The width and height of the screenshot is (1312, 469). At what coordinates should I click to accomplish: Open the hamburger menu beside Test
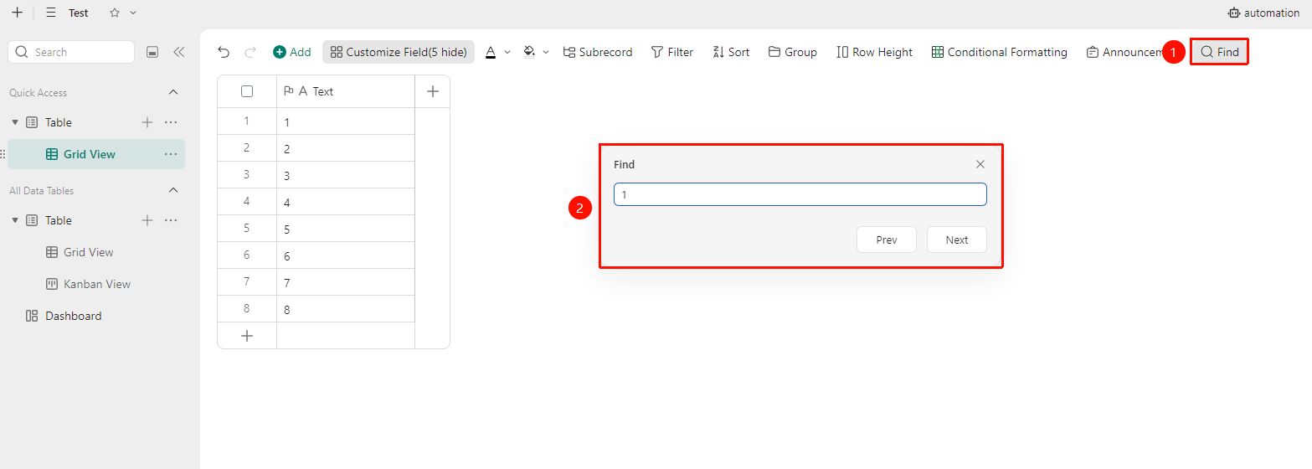[x=51, y=13]
